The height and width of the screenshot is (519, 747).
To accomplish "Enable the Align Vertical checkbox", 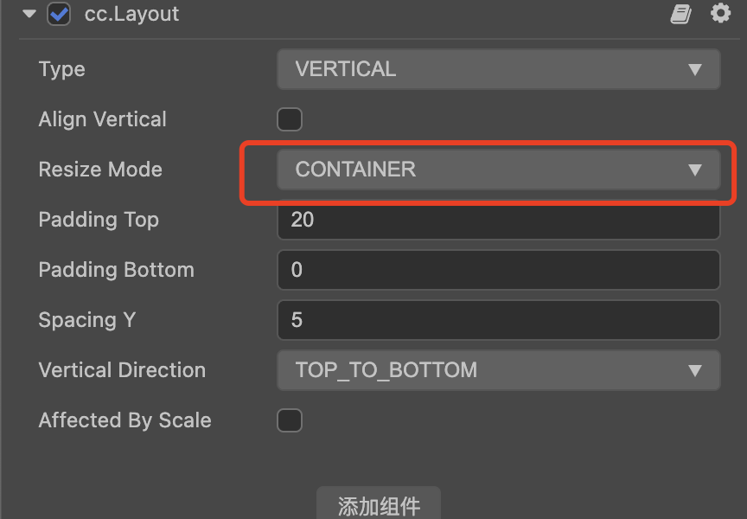I will [x=289, y=119].
